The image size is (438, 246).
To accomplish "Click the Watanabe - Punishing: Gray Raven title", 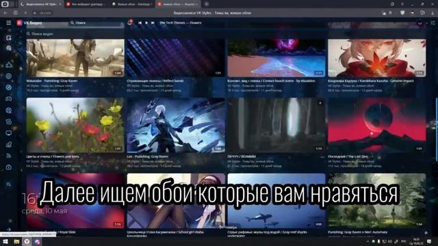I will coord(52,81).
